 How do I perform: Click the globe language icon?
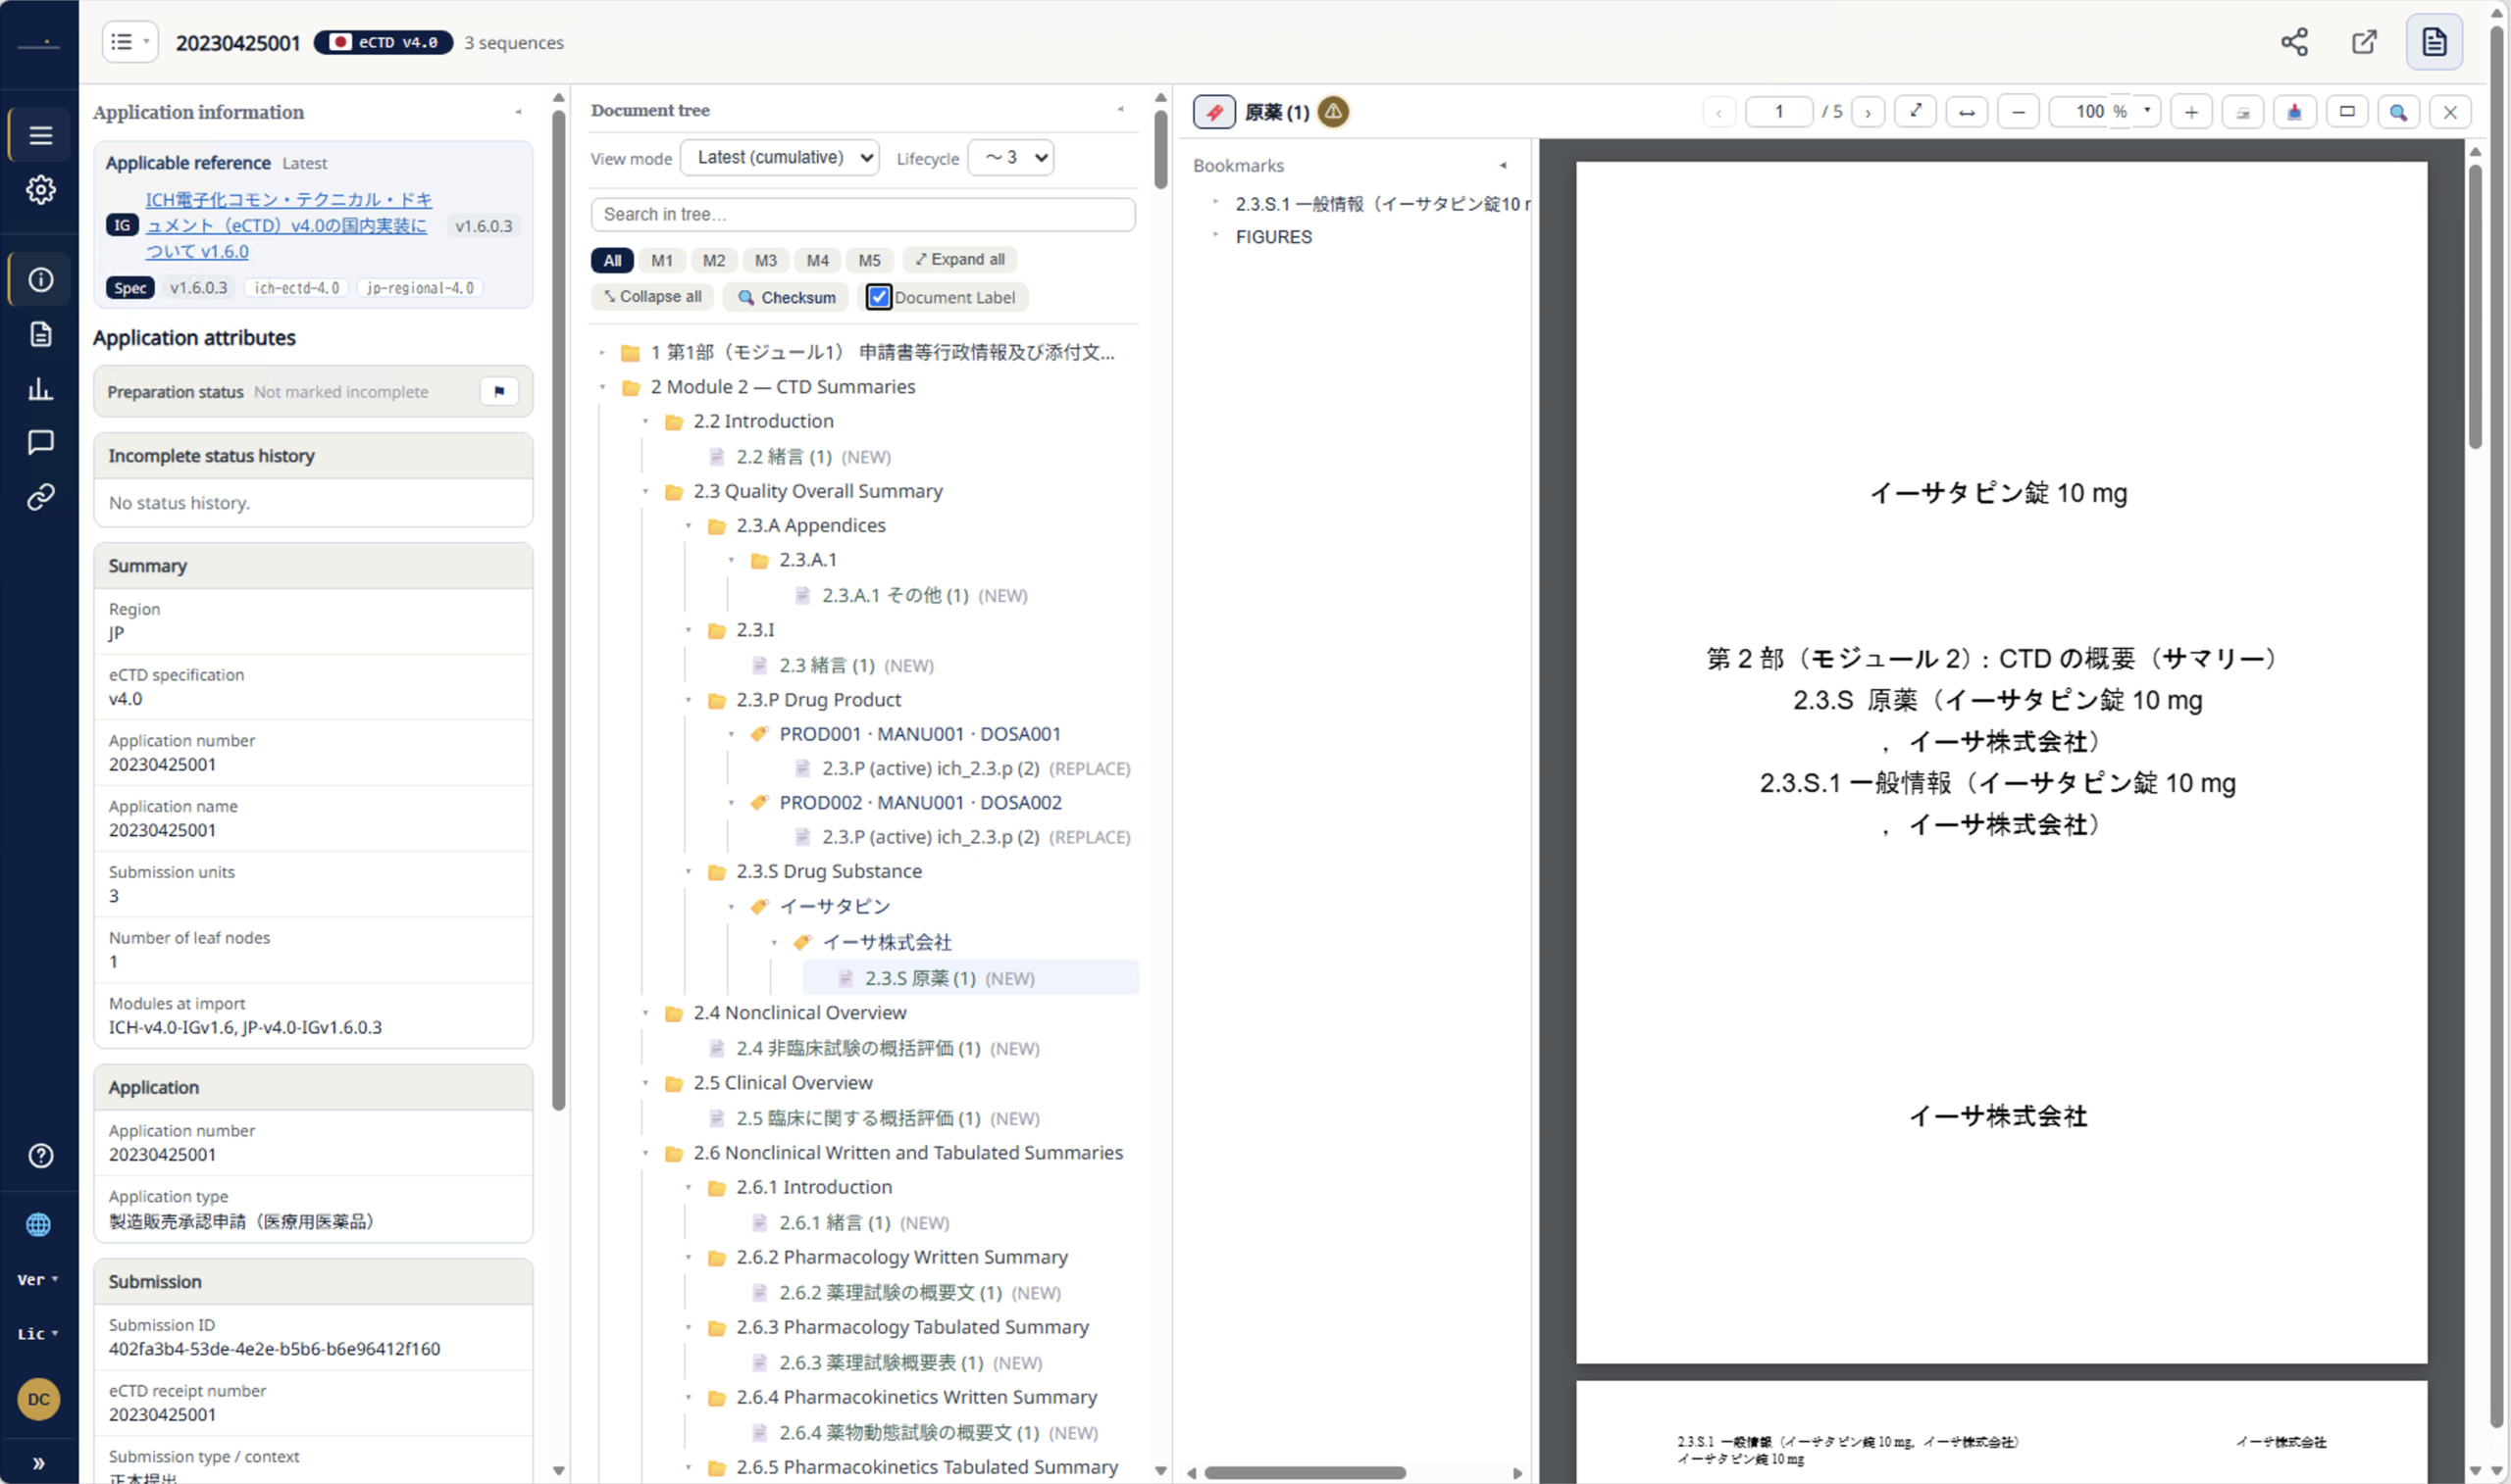tap(38, 1224)
